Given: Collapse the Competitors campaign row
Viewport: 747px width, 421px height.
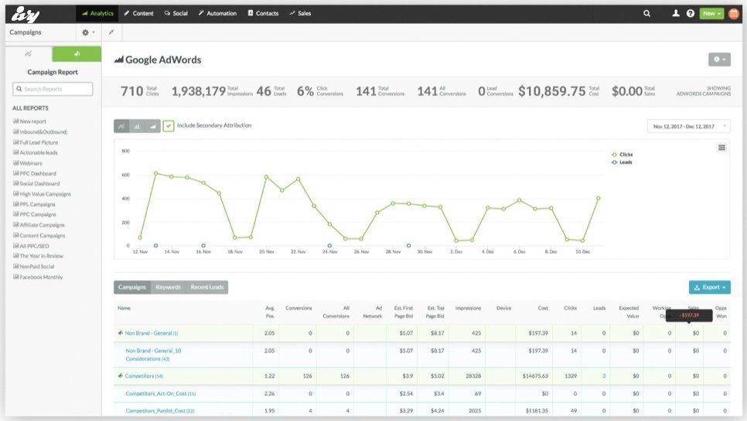Looking at the screenshot, I should tap(121, 375).
